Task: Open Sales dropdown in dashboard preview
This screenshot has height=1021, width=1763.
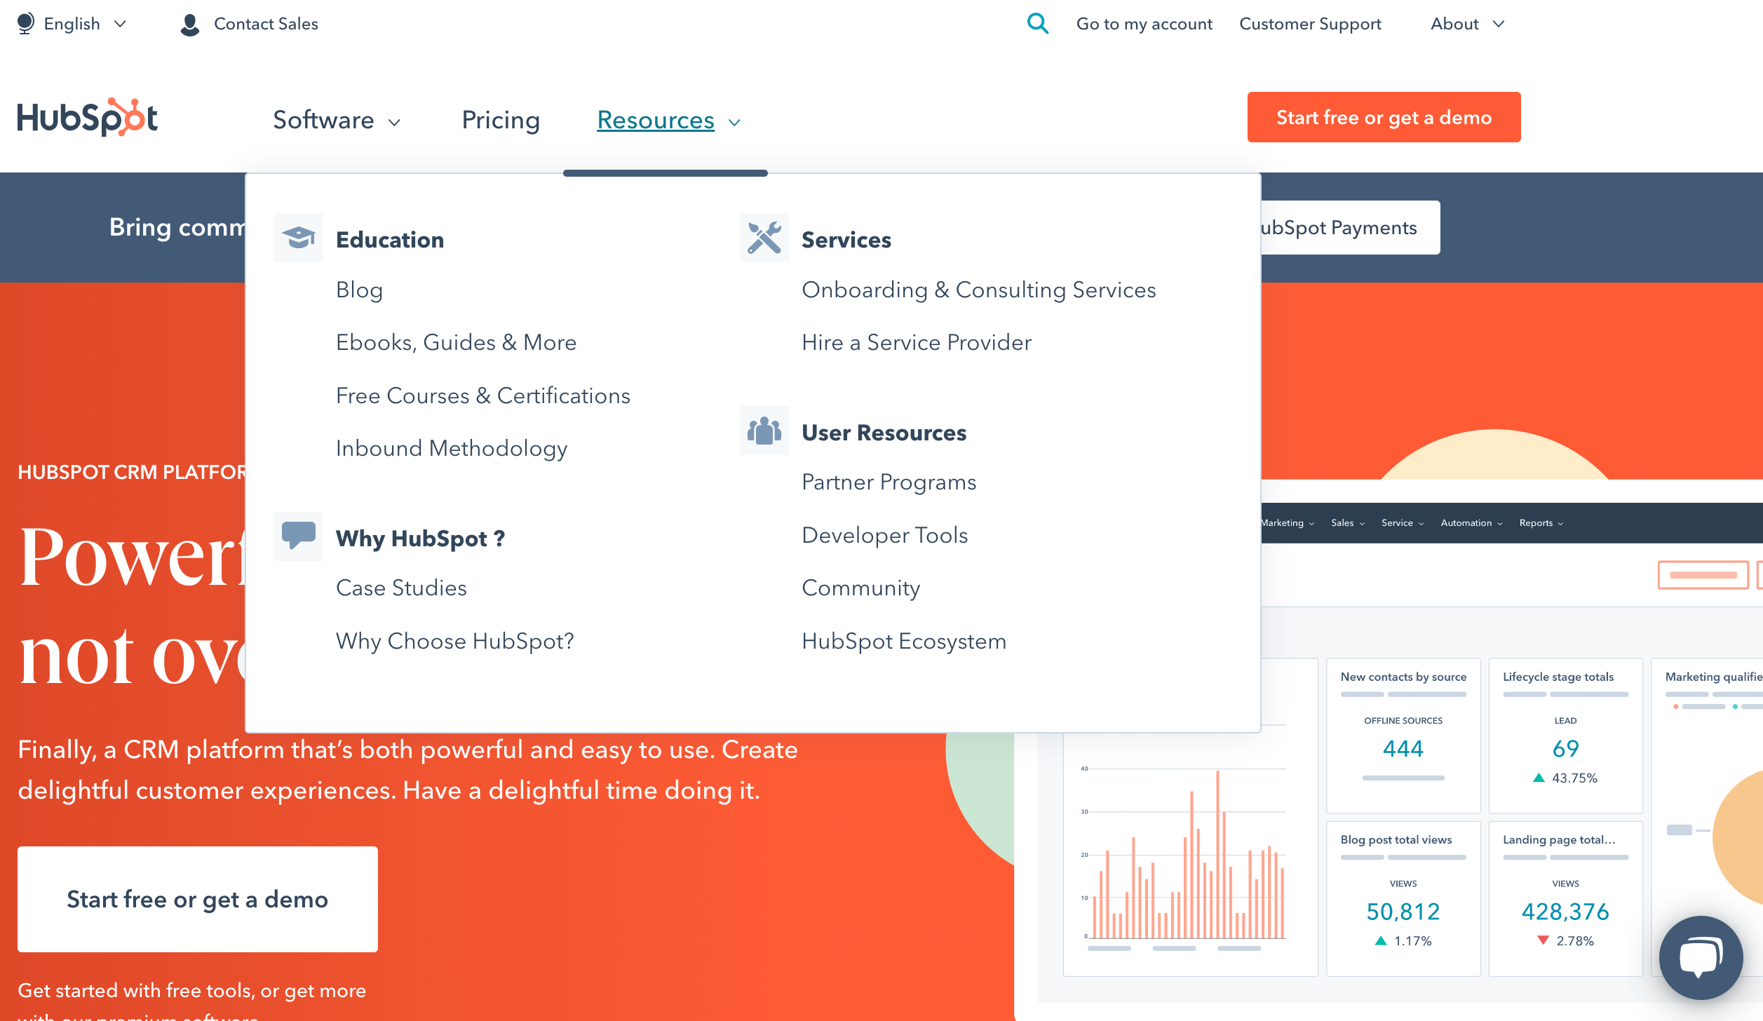Action: [1348, 523]
